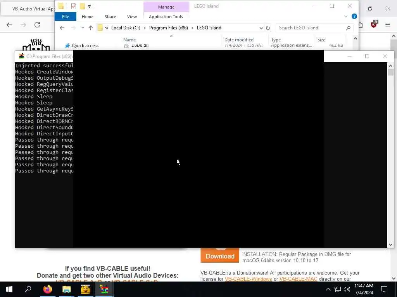
Task: Click the console window title bar icon
Action: [22, 56]
